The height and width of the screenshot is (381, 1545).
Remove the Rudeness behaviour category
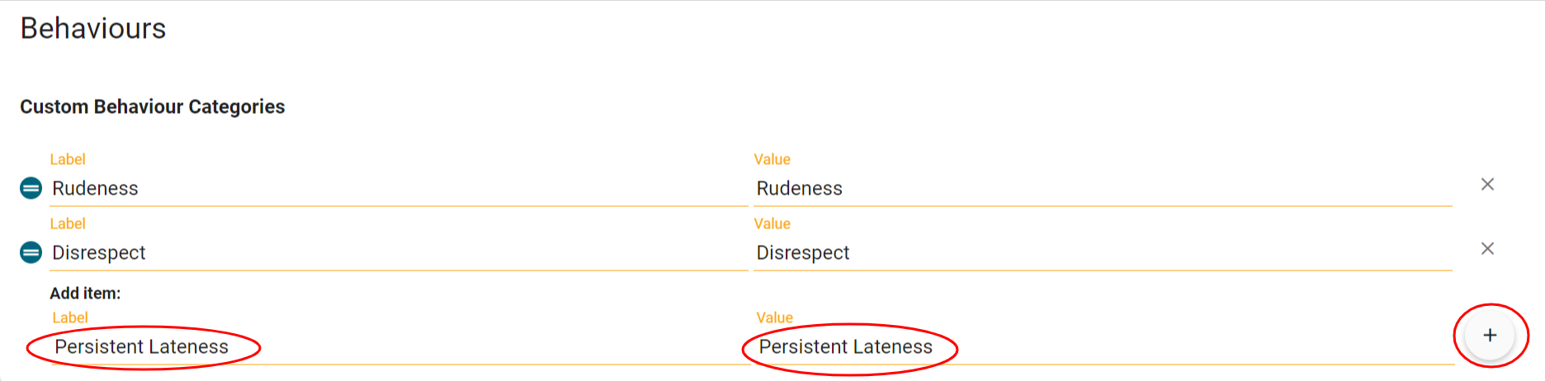point(1487,185)
